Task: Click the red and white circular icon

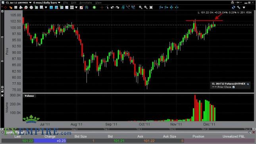Action: tap(26, 8)
